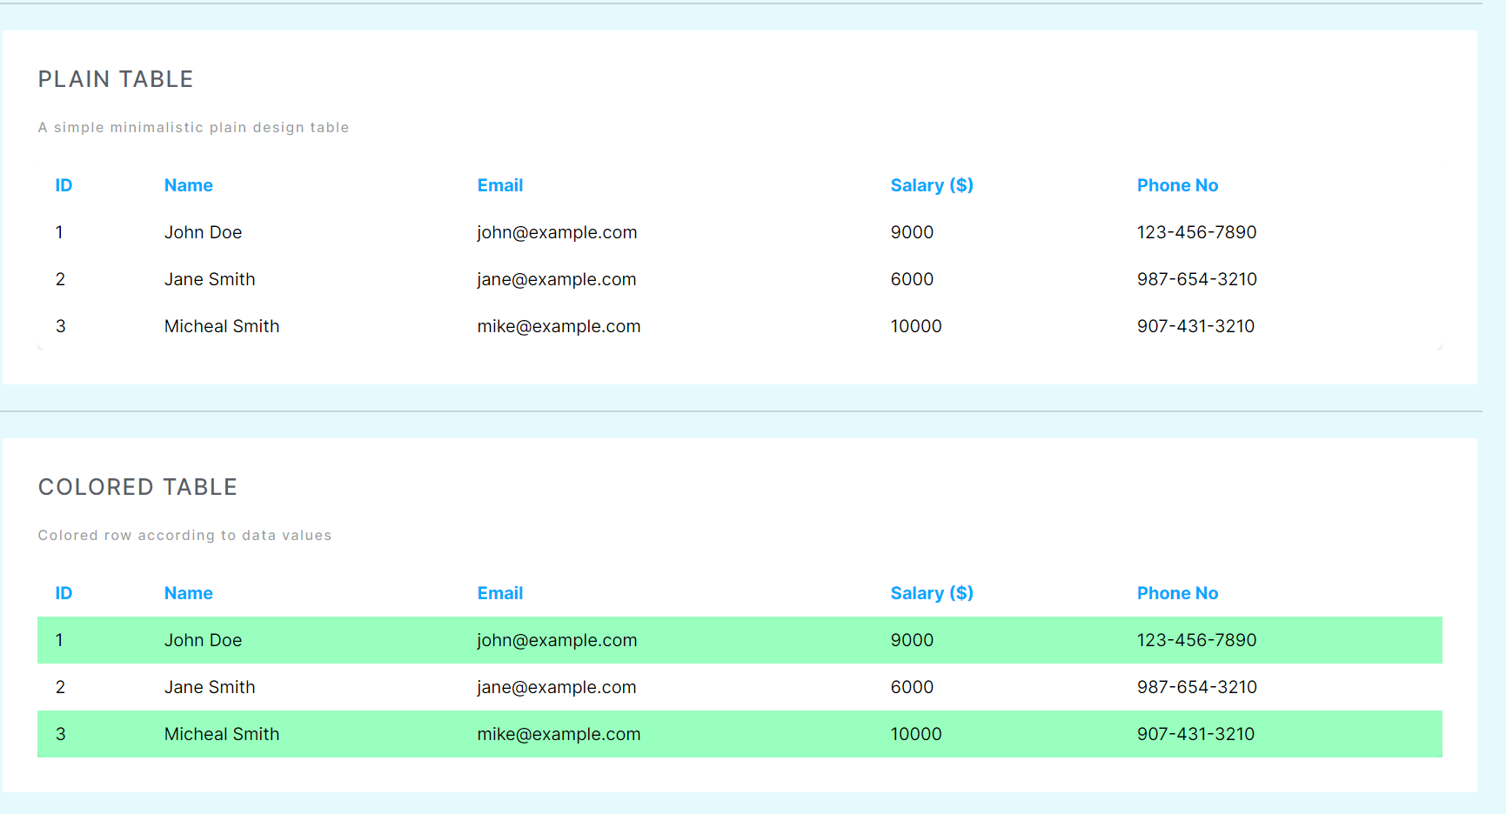The image size is (1506, 814).
Task: Select the Email header in Plain Table
Action: (x=499, y=185)
